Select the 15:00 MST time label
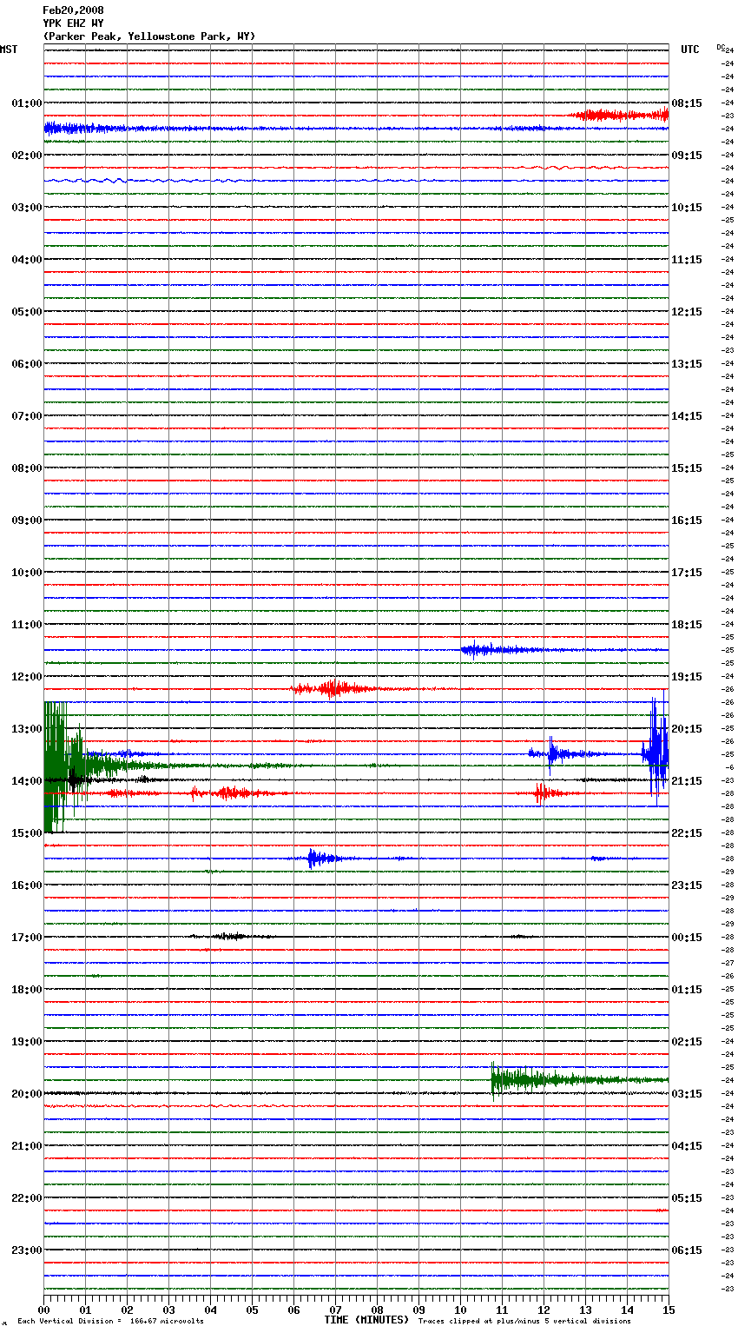This screenshot has height=1333, width=738. coord(26,833)
